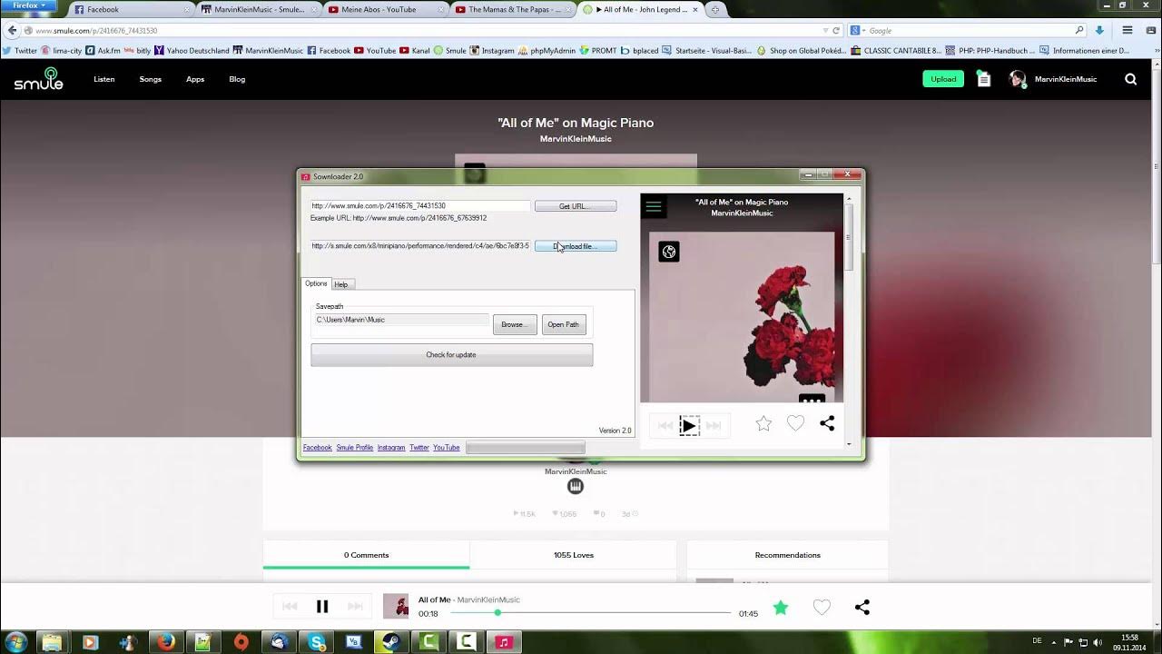Open downloads arrow in Firefox toolbar
The width and height of the screenshot is (1162, 654).
1100,30
